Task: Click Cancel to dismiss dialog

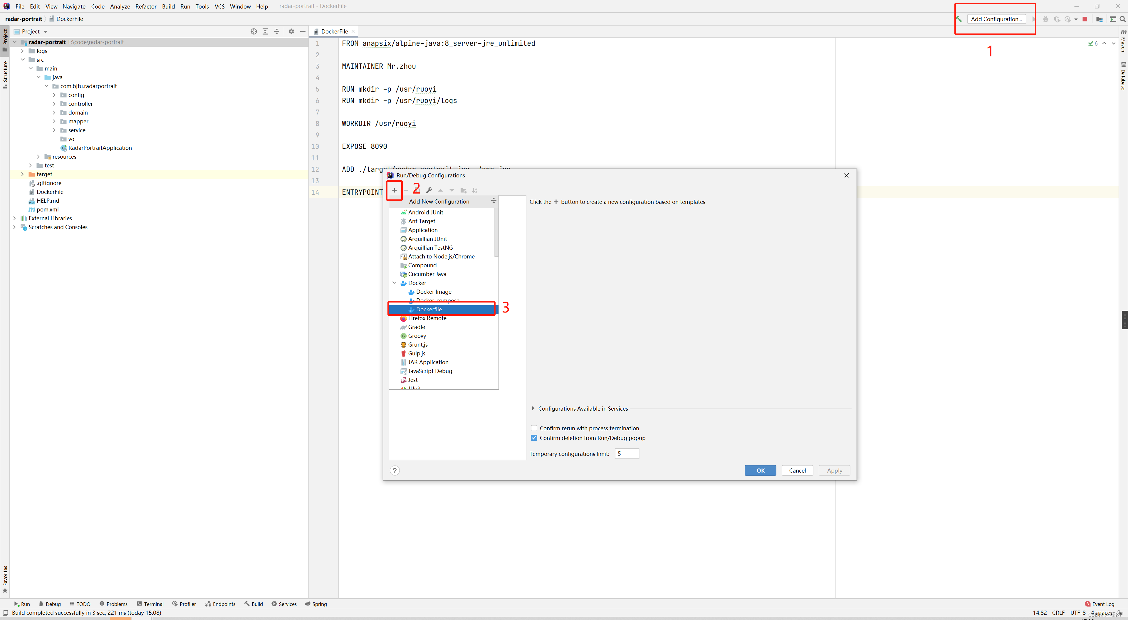Action: tap(797, 470)
